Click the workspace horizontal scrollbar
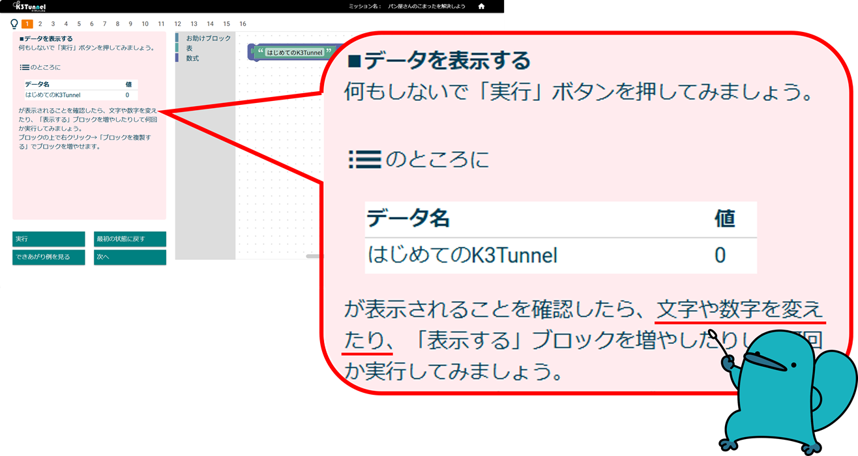 [314, 256]
